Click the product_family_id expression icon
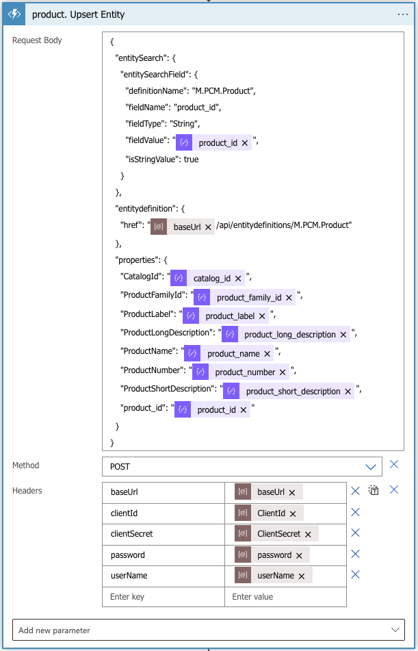The width and height of the screenshot is (418, 651). pyautogui.click(x=202, y=297)
